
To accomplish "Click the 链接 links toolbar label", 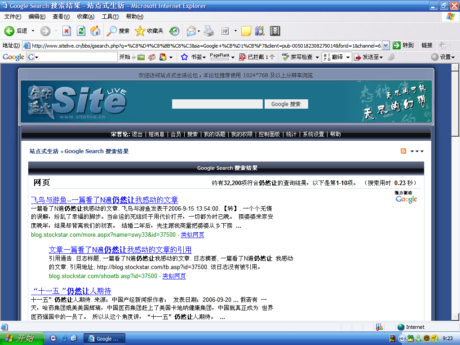I will 427,45.
